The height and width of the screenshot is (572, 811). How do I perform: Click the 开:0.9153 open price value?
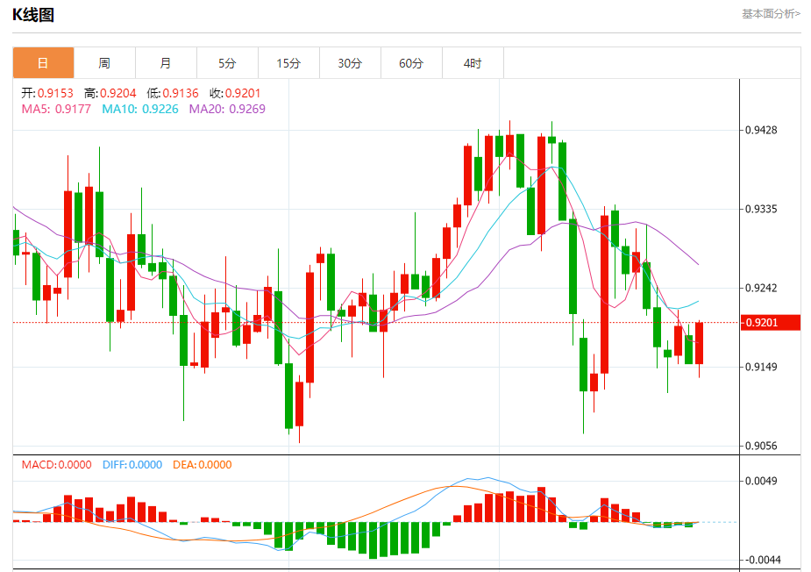click(x=47, y=93)
